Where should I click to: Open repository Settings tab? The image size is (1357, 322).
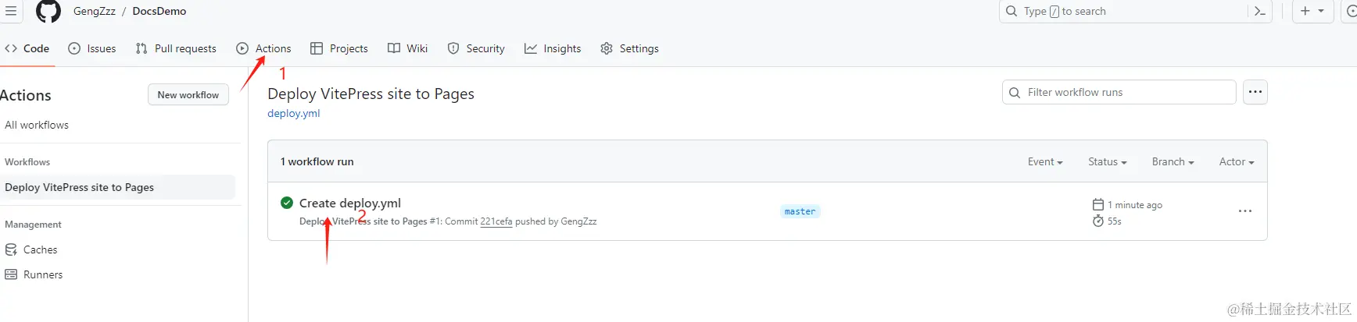[x=630, y=48]
